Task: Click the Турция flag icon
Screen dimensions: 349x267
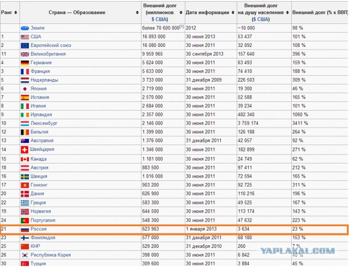Action: (25, 264)
